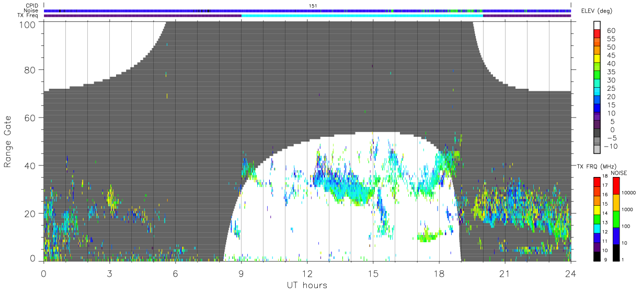Click the red 55–60 segment of ELEV colorbar
Screen dimensions: 642x296
(x=598, y=34)
